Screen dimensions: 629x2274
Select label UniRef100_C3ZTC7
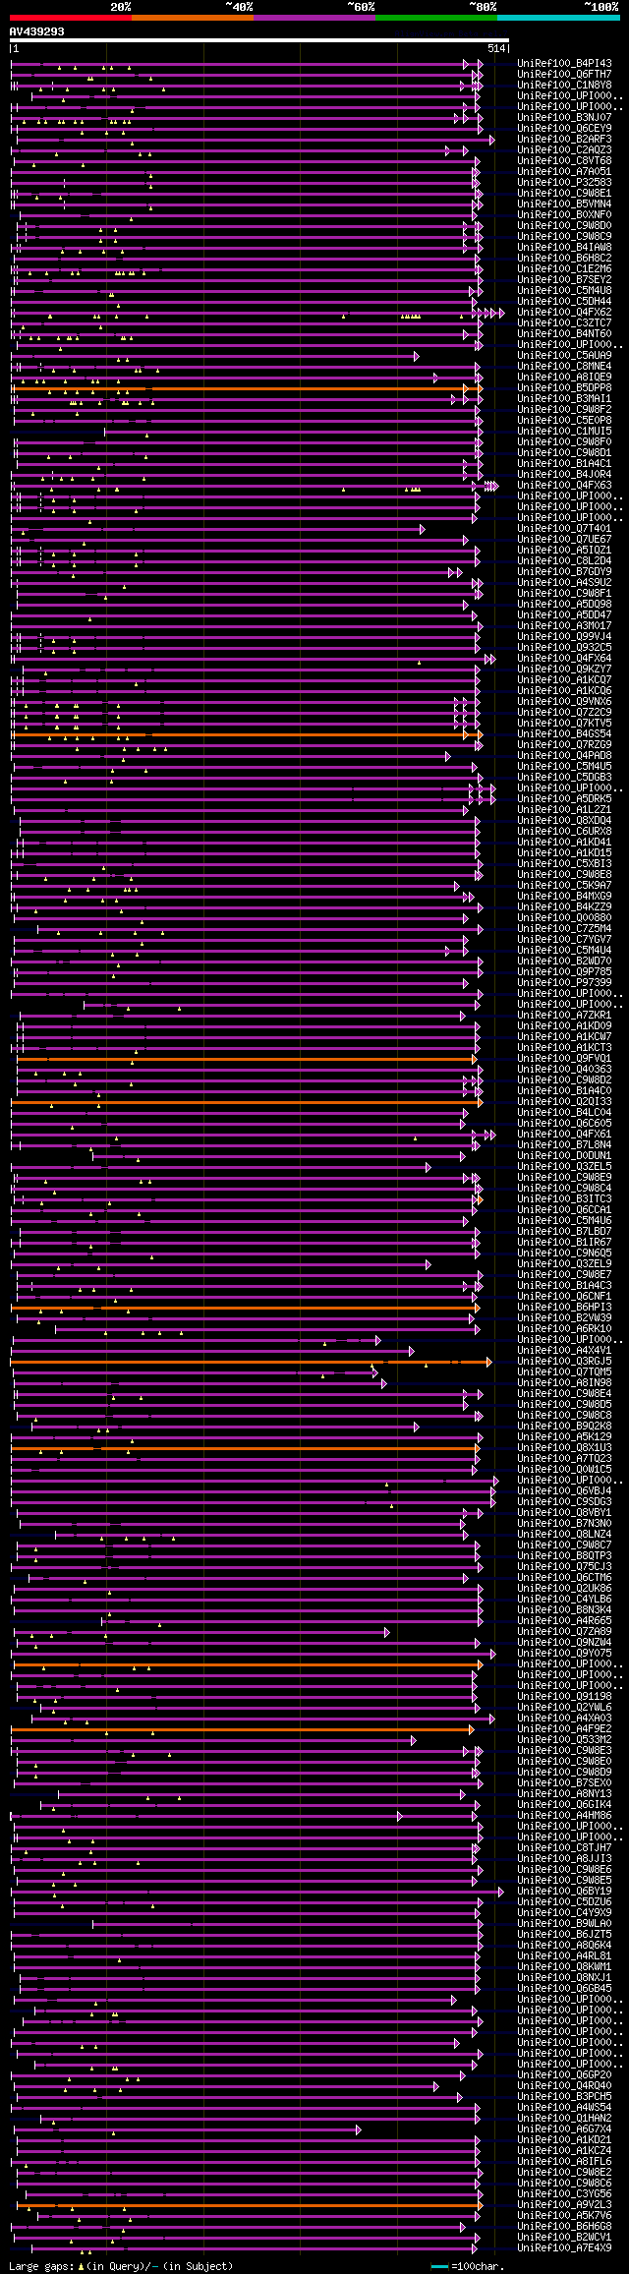click(564, 322)
